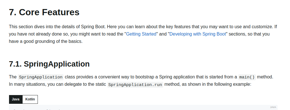This screenshot has height=110, width=290.
Task: Click the inline code "SpringApplication.run"
Action: click(x=135, y=85)
